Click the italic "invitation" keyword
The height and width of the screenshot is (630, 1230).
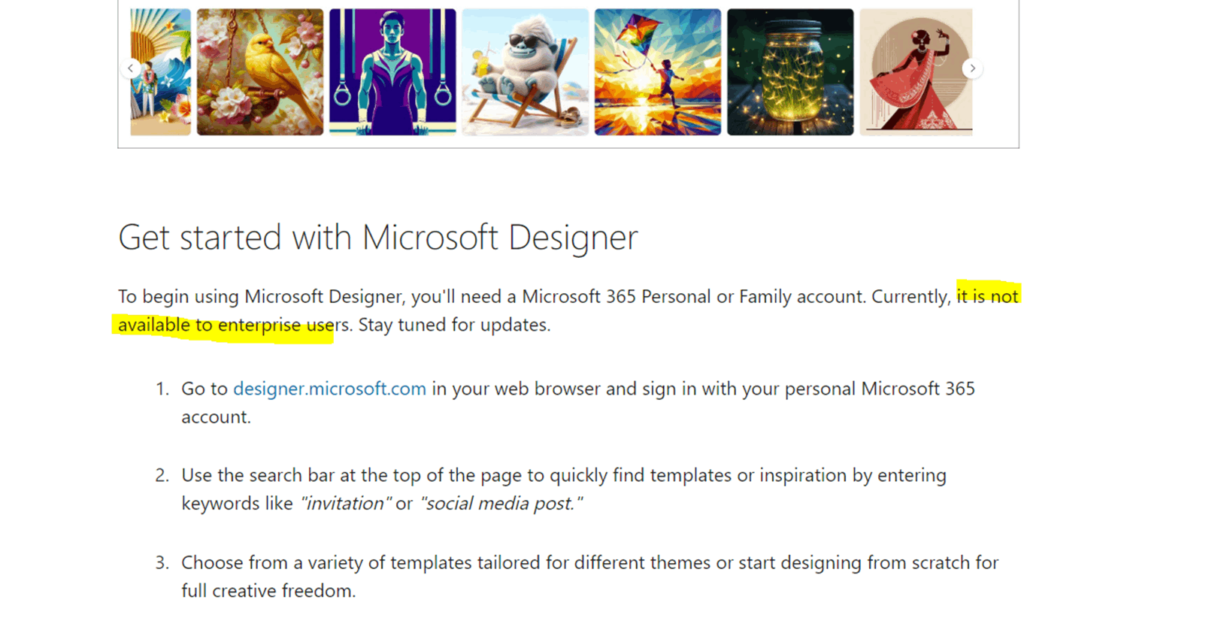click(x=345, y=504)
